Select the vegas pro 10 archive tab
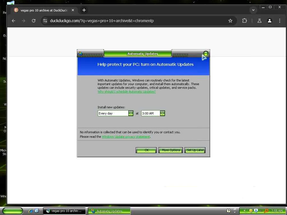Viewport: 287px width, 215px height. point(44,10)
